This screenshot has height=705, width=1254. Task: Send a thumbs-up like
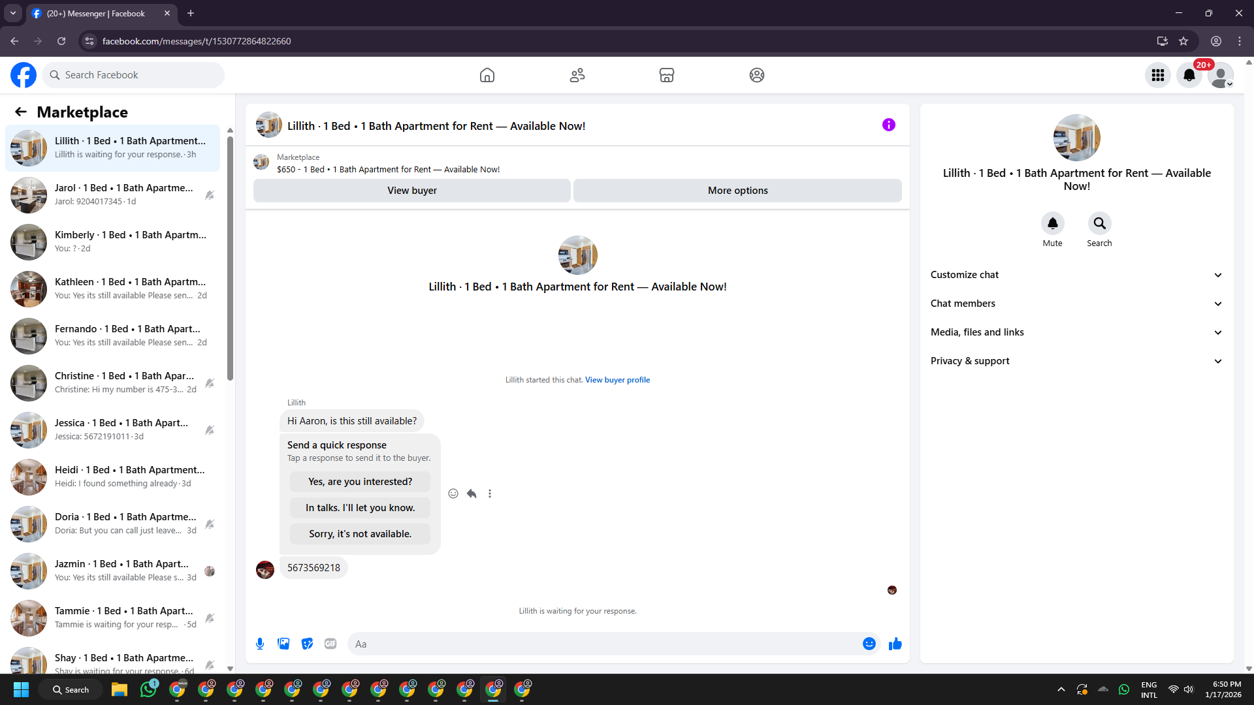pos(895,644)
